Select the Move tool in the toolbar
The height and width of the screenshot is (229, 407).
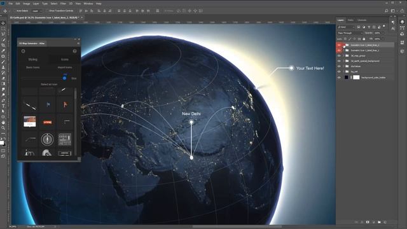3,23
